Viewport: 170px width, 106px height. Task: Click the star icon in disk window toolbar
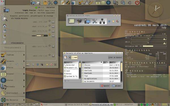click(47, 64)
